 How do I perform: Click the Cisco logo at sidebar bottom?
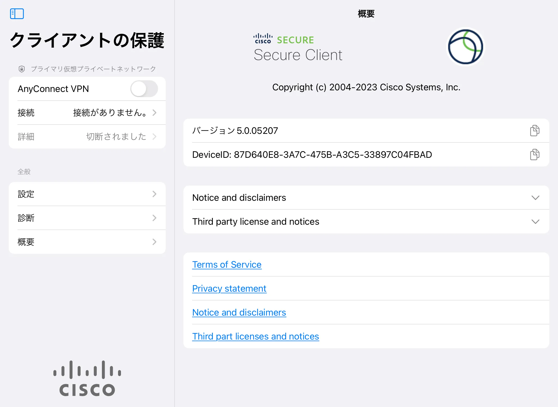(x=87, y=378)
